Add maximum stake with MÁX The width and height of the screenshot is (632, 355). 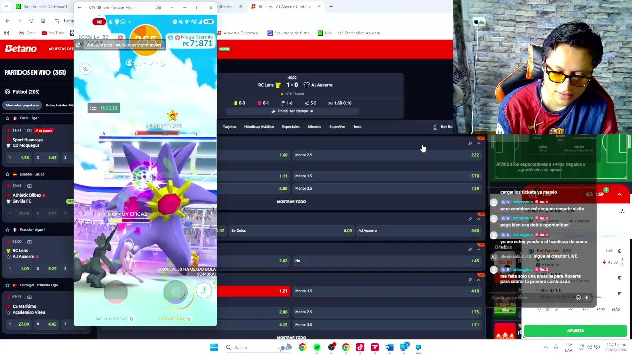point(616,309)
